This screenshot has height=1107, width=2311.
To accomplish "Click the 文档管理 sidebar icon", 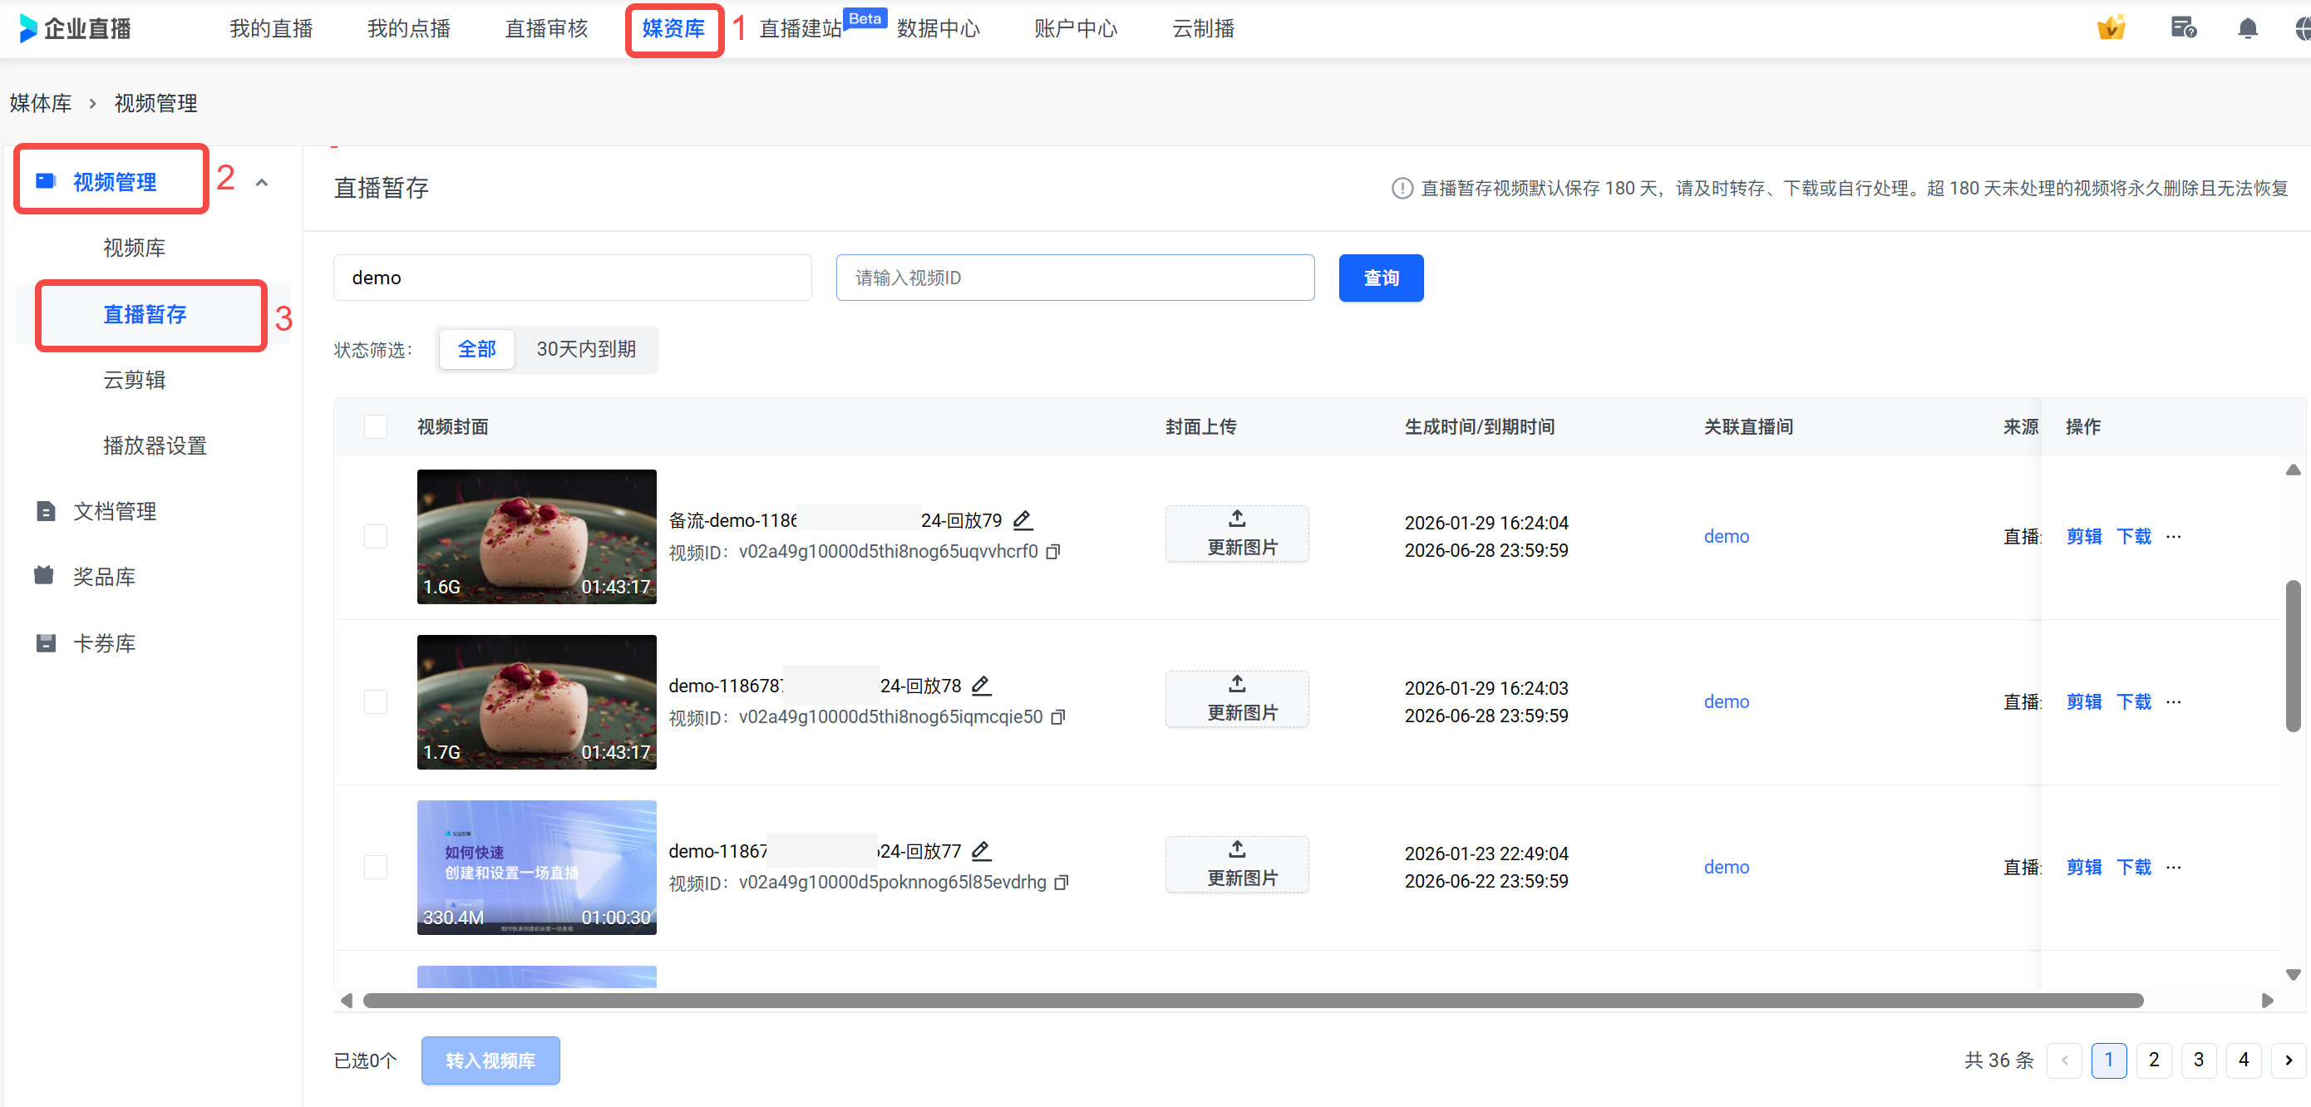I will pyautogui.click(x=46, y=511).
